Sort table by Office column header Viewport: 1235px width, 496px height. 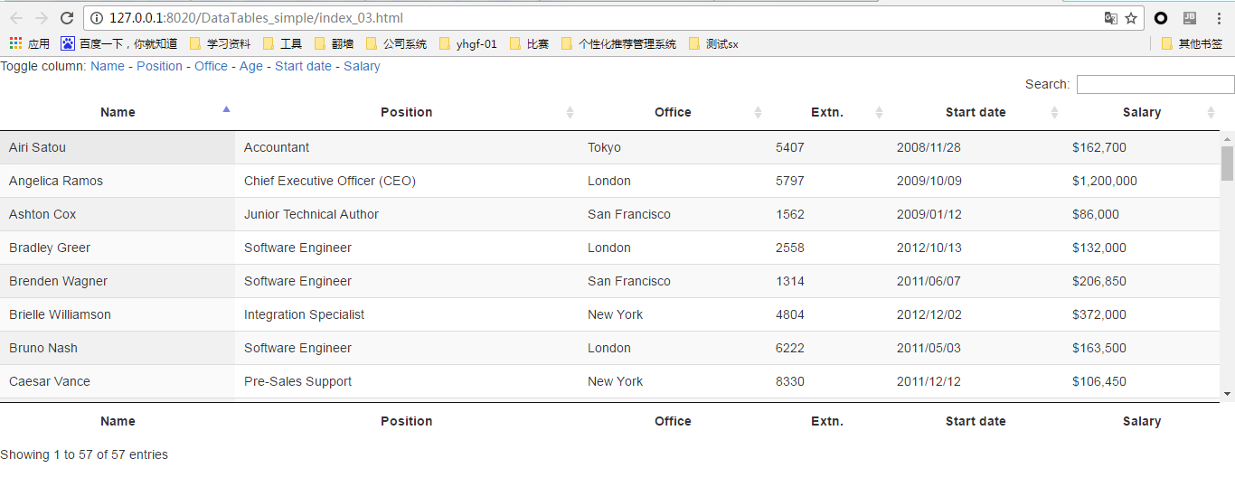tap(673, 112)
